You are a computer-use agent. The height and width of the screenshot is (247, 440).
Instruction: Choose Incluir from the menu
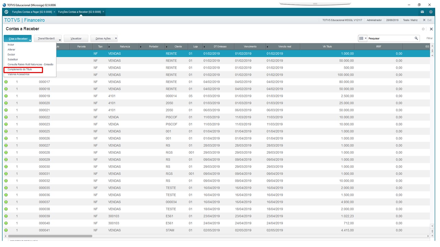click(11, 45)
